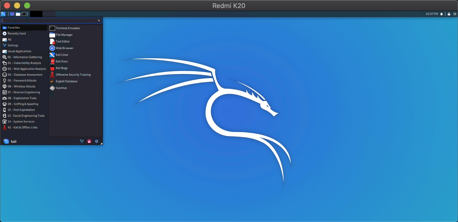Select 04 - Database Assessment category
The width and height of the screenshot is (458, 222).
click(24, 75)
